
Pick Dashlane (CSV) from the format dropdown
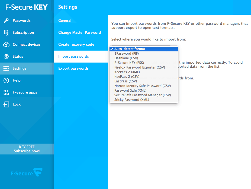[x=126, y=58]
